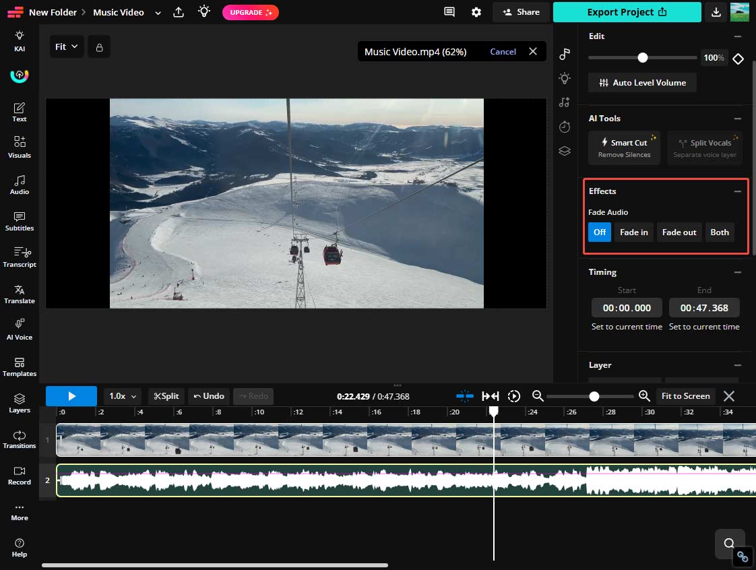Open the Visuals panel
This screenshot has width=756, height=570.
pyautogui.click(x=20, y=147)
